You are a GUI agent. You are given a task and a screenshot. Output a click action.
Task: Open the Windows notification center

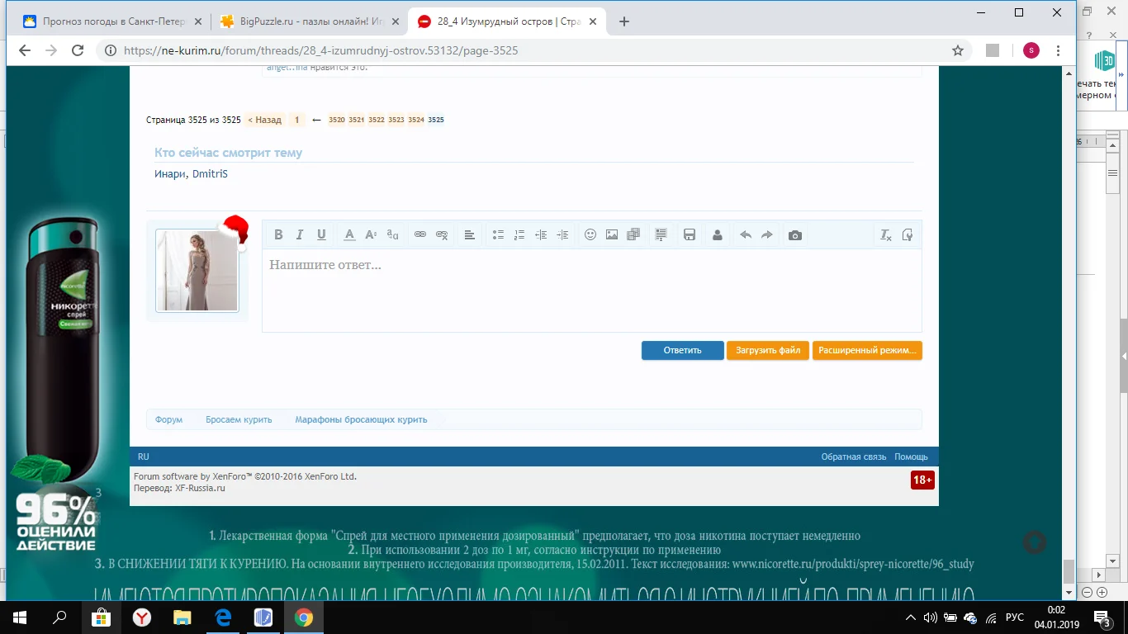(x=1102, y=617)
